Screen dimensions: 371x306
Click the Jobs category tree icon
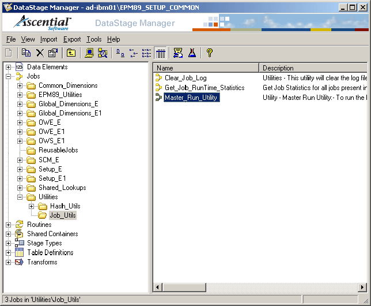(x=19, y=76)
